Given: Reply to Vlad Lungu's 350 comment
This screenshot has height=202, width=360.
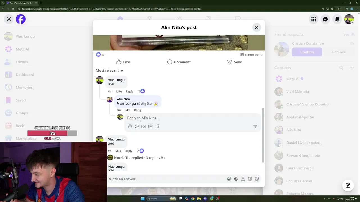Looking at the screenshot, I should tap(129, 91).
